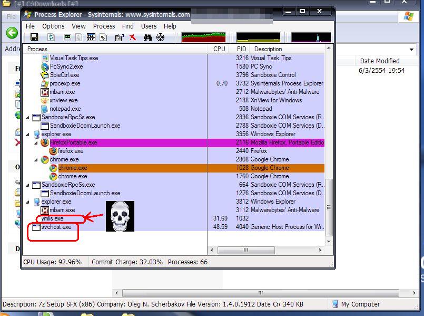Click Back arrow in the C:\Downloads window
Viewport: 424px width, 316px height.
(x=12, y=33)
